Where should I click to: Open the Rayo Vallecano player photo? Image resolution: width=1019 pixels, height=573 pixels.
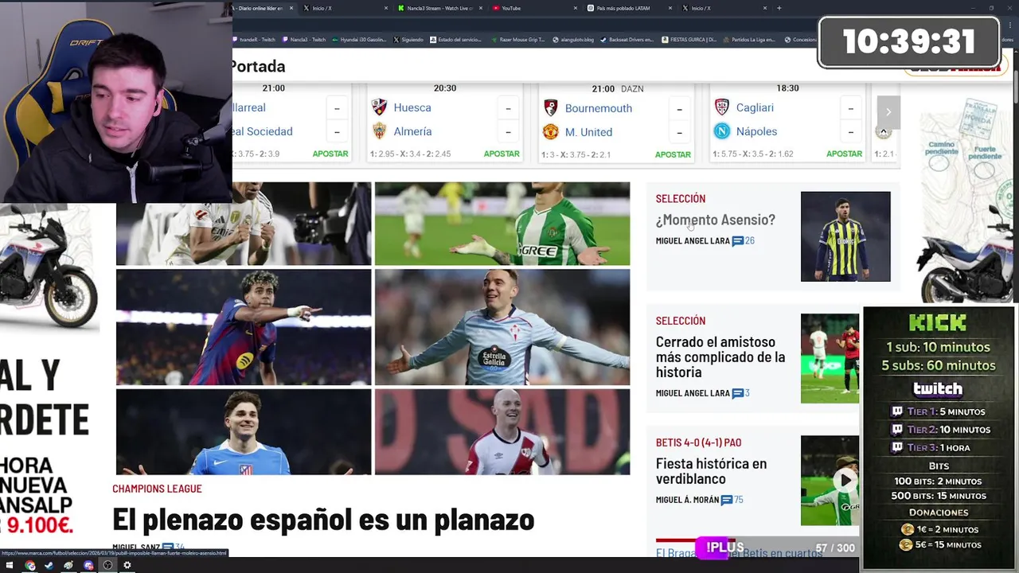[x=502, y=431]
